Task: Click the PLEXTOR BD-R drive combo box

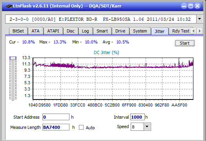Action: click(101, 19)
